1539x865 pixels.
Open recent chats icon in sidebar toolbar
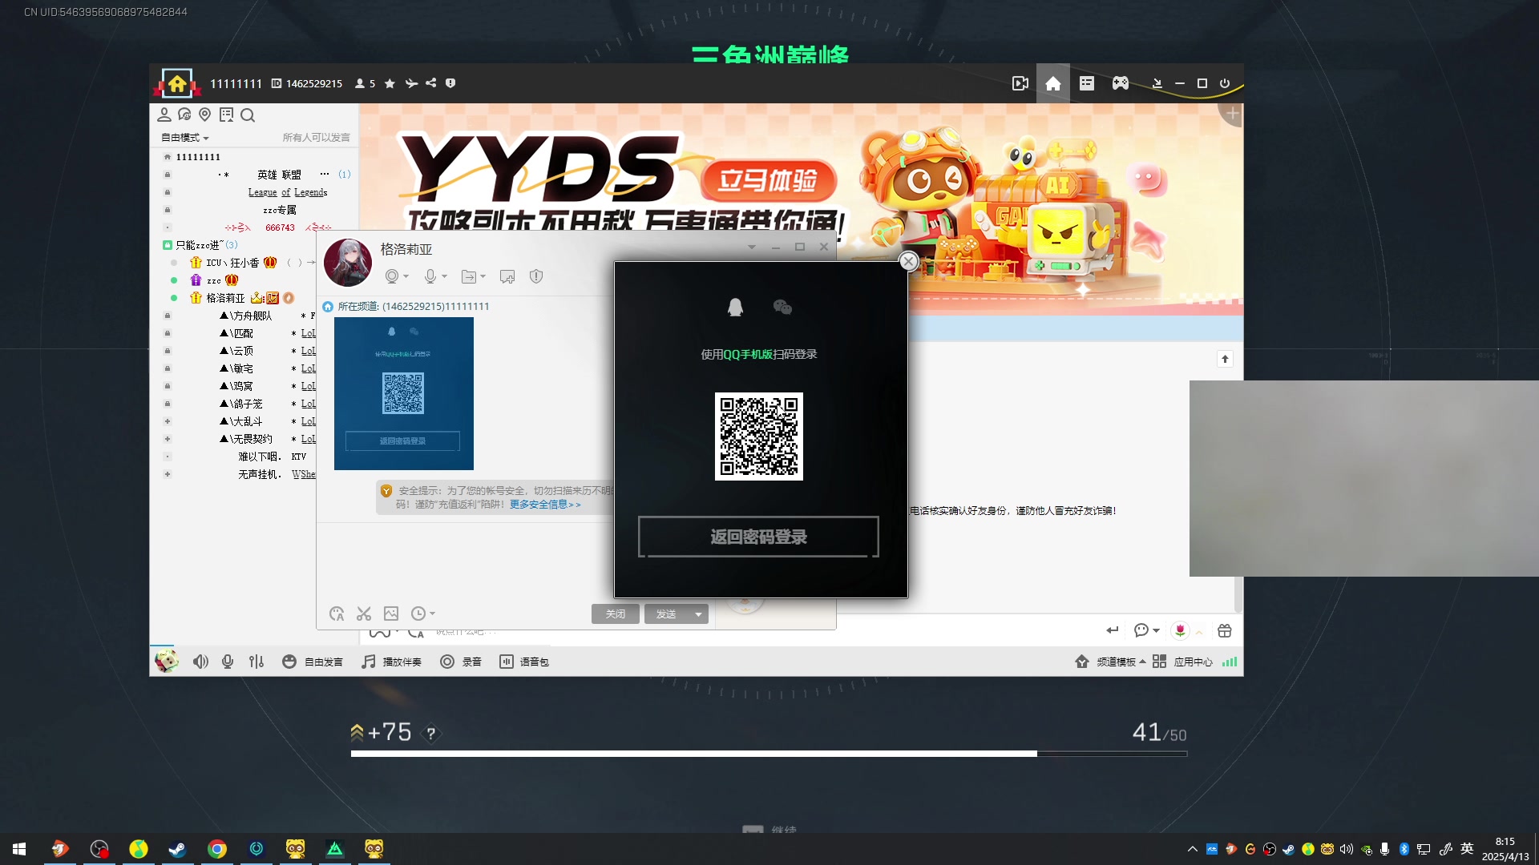pos(184,115)
